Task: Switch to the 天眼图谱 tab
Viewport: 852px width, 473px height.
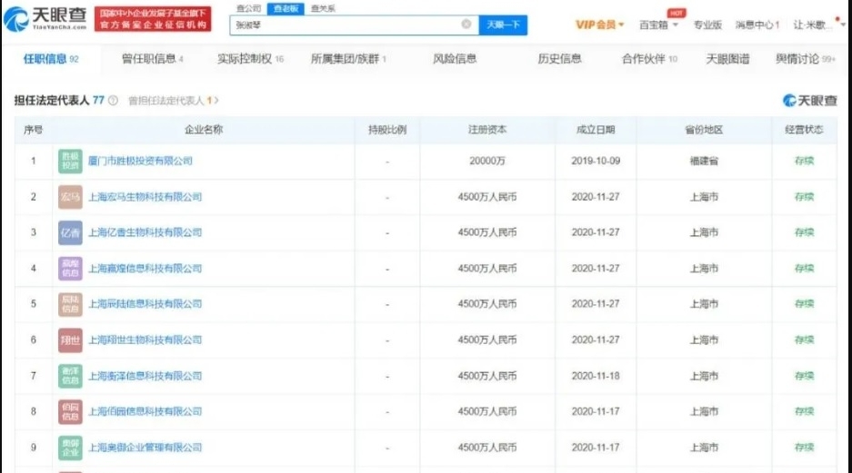Action: point(727,59)
